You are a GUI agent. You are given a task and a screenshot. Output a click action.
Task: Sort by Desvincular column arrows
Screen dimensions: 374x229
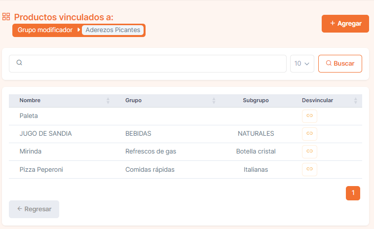click(x=356, y=100)
